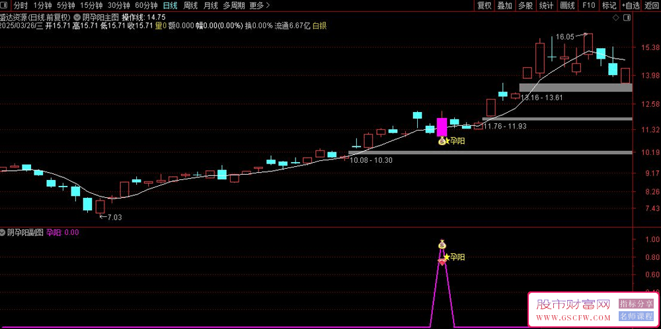Click the star 孕阳 marker on main chart
Viewport: 661px width, 329px height.
(x=455, y=141)
